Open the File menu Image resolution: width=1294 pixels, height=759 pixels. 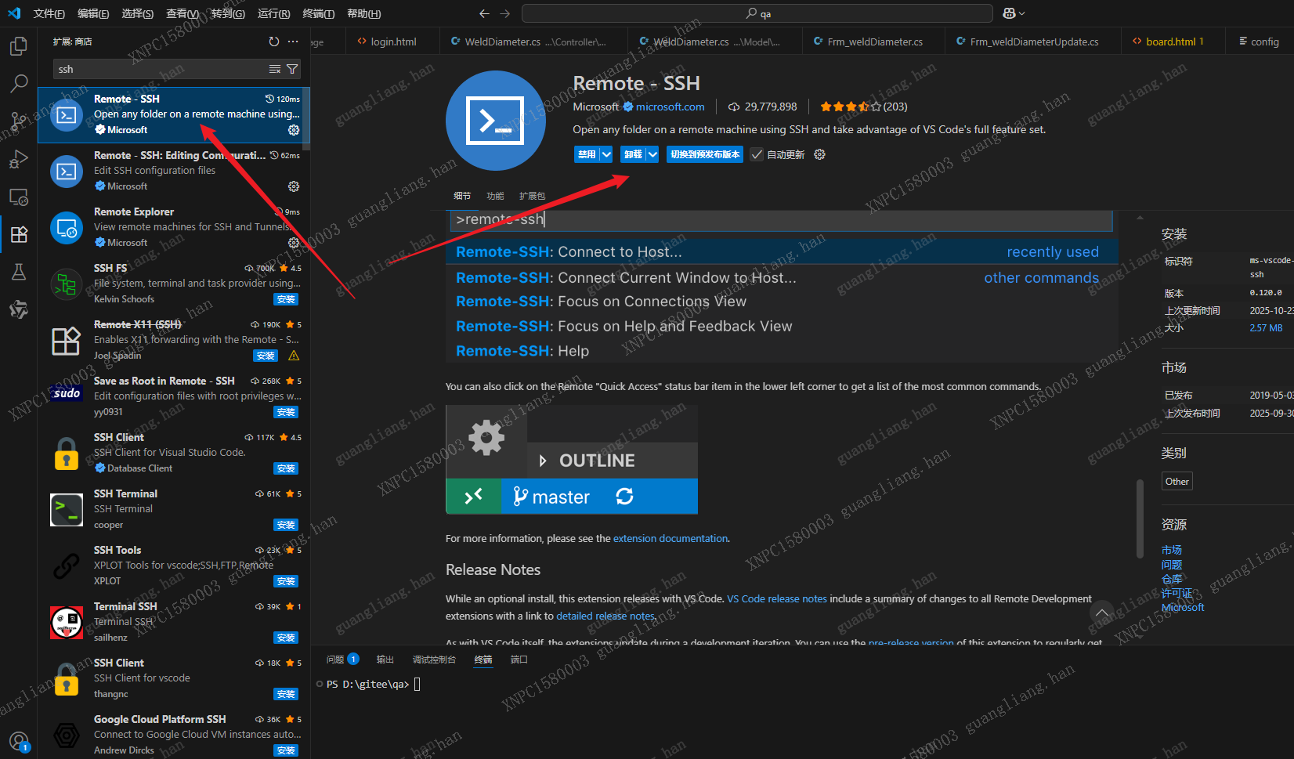point(49,13)
